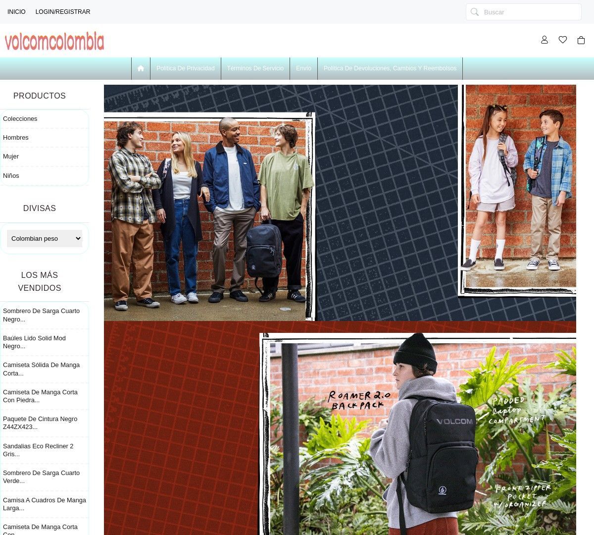Viewport: 594px width, 535px height.
Task: Open the LOGIN/REGISTRAR link
Action: [63, 12]
